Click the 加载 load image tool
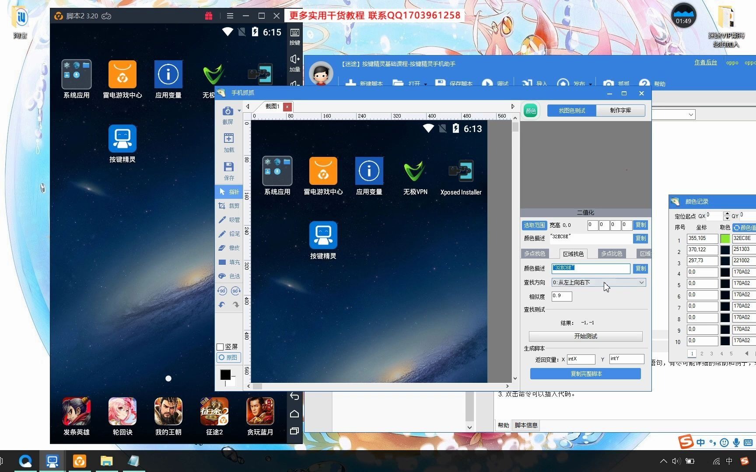This screenshot has height=472, width=756. (x=229, y=143)
